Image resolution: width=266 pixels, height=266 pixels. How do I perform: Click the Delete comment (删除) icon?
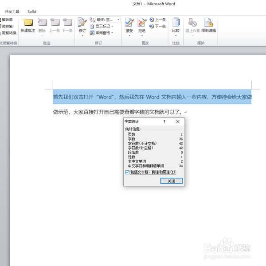[42, 23]
